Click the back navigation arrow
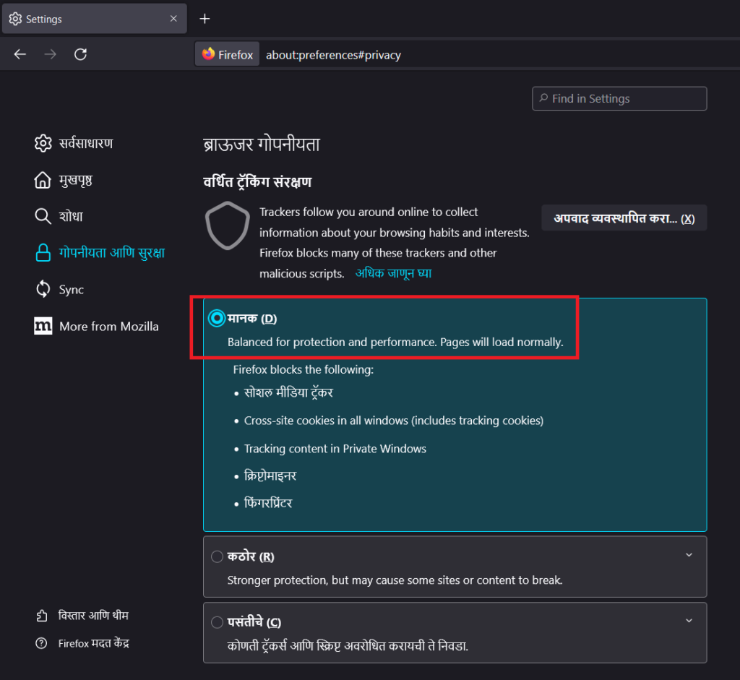This screenshot has height=680, width=740. 20,54
